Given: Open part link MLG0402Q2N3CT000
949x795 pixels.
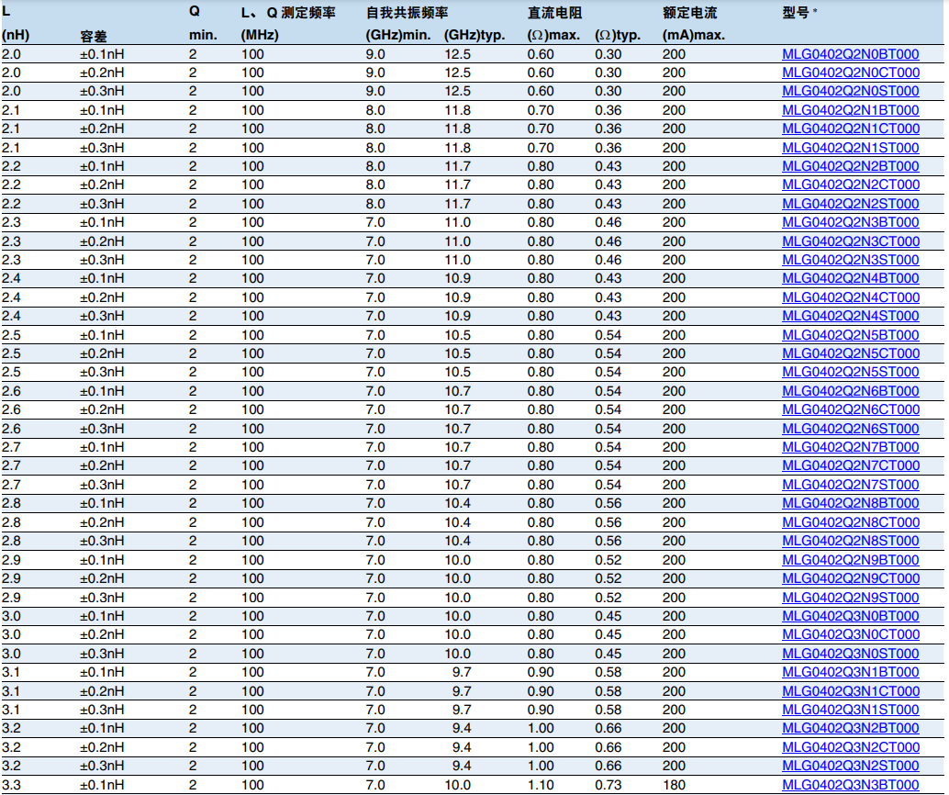Looking at the screenshot, I should click(851, 241).
